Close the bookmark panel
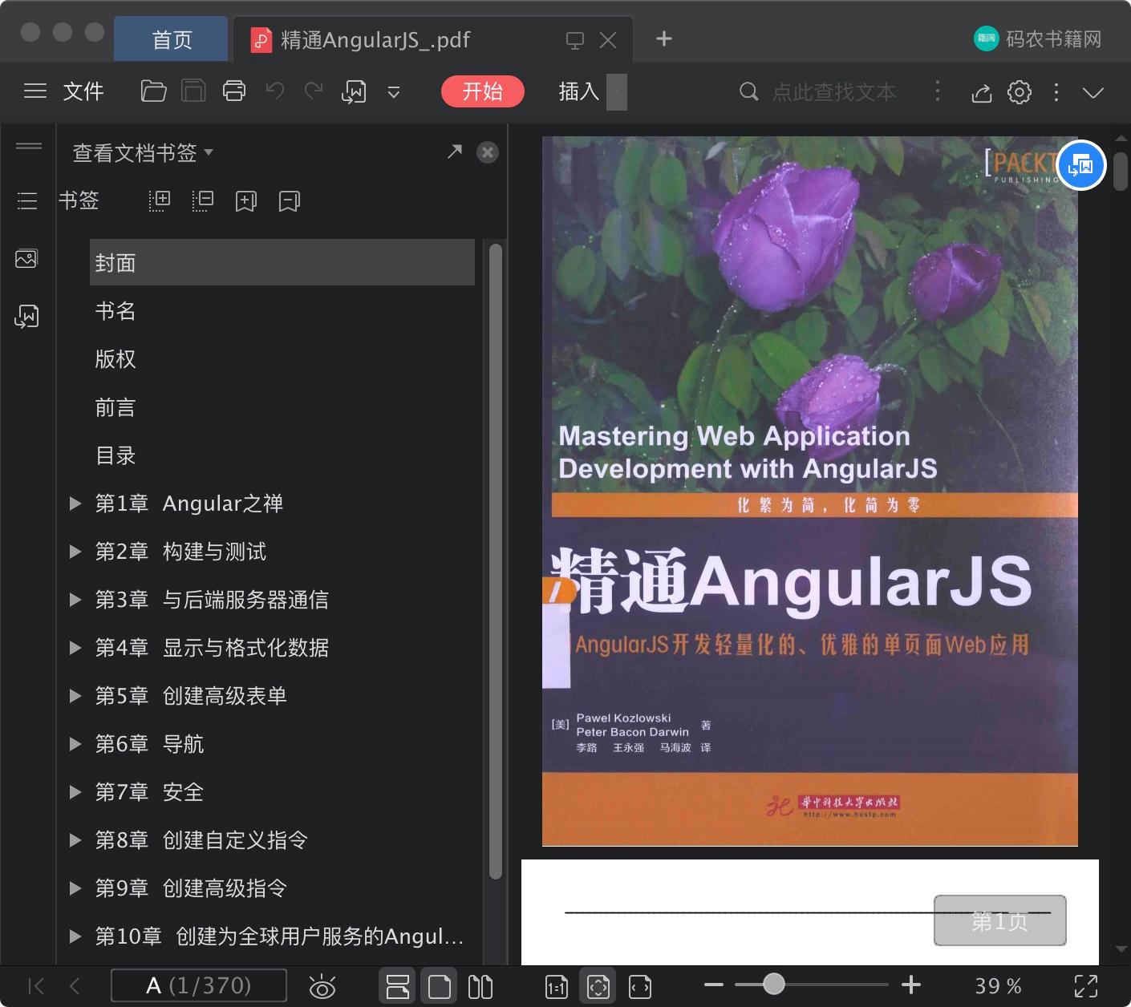This screenshot has width=1131, height=1007. point(488,152)
